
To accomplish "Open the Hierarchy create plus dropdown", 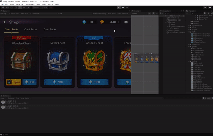I will click(161, 13).
